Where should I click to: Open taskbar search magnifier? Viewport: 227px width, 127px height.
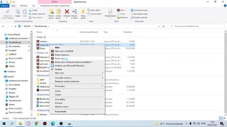[12, 123]
